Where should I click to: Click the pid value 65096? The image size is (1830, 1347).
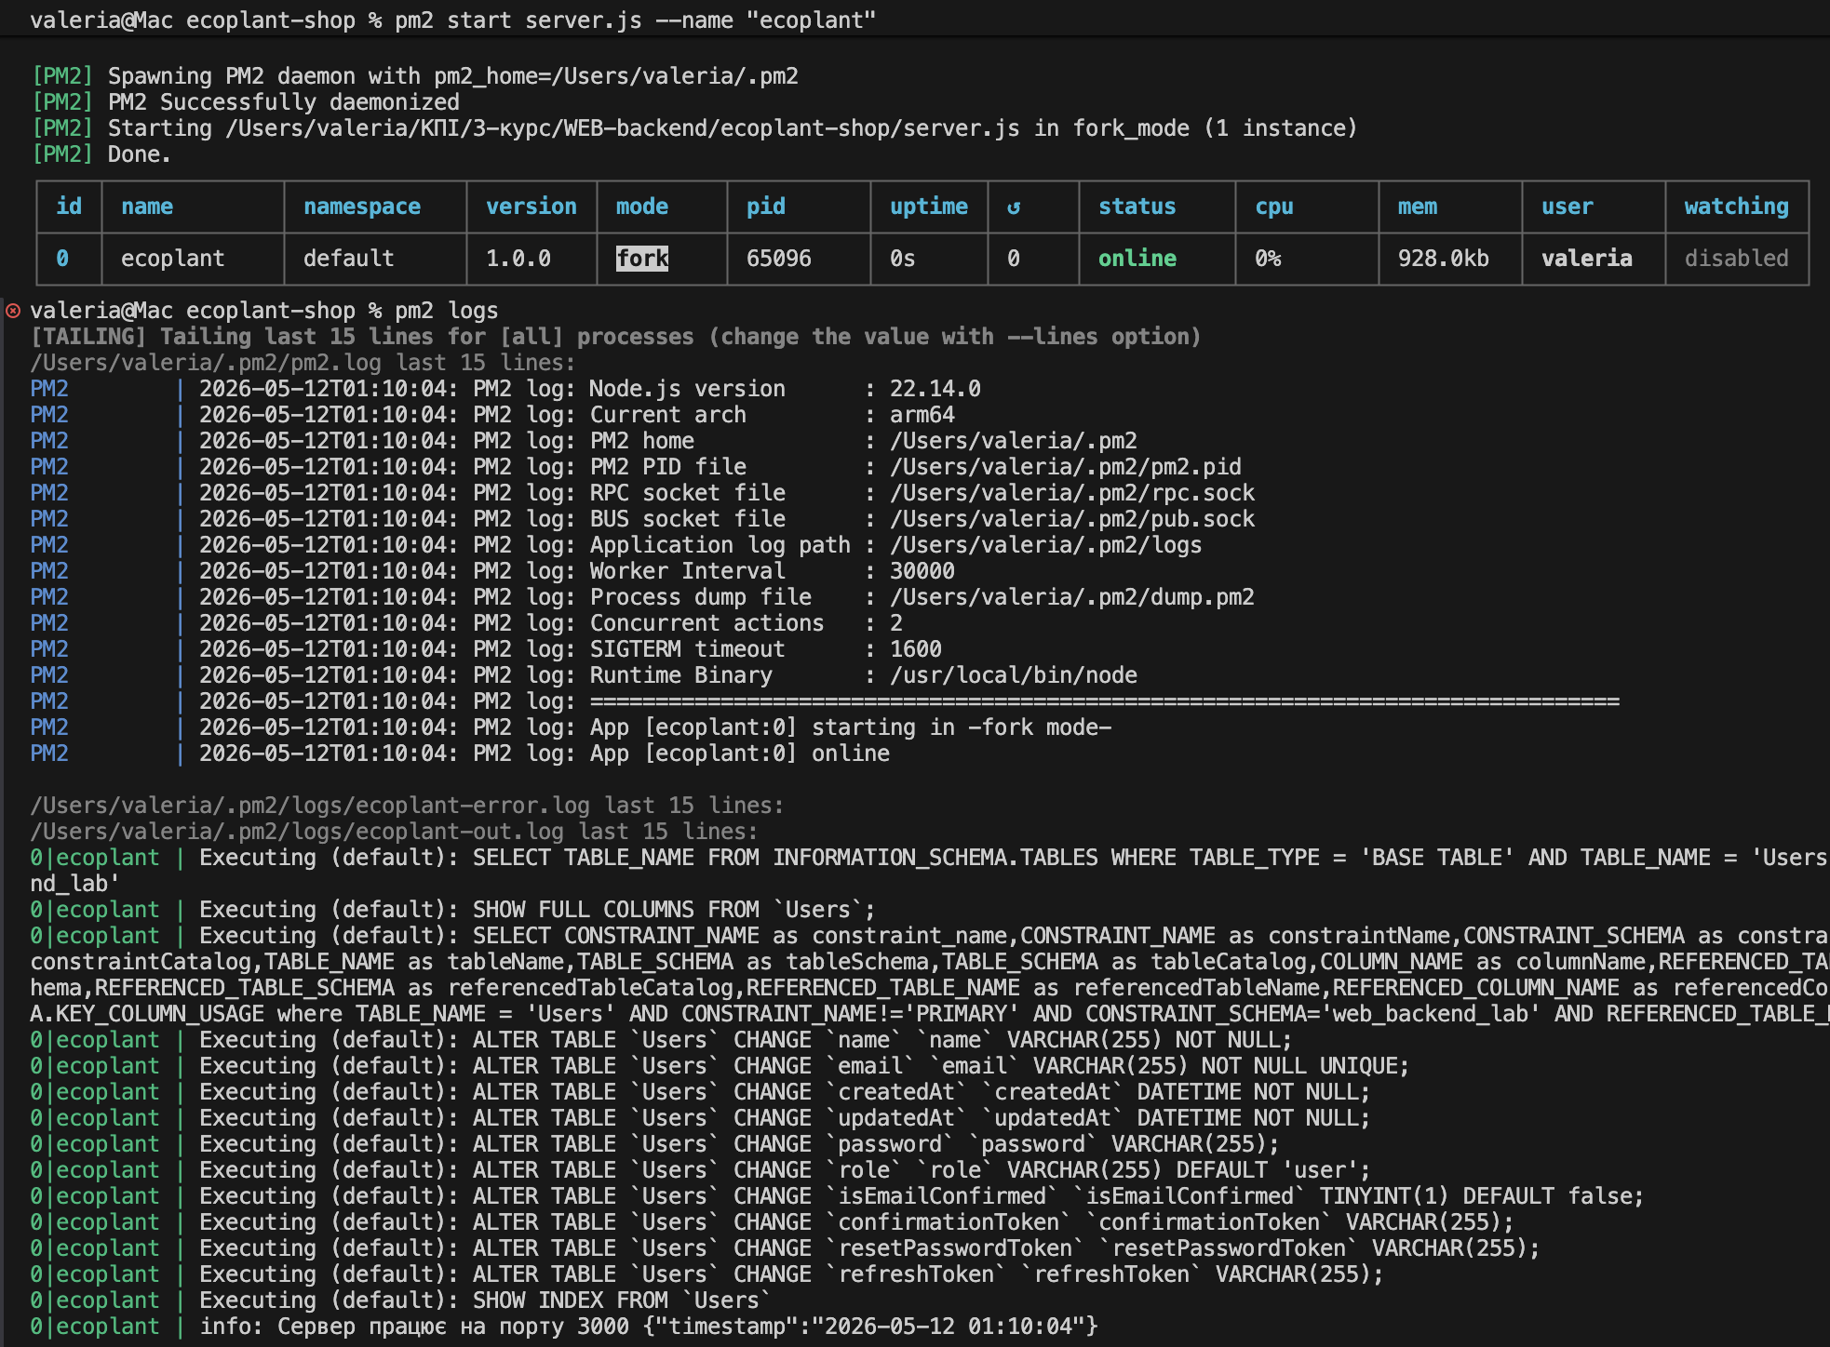(x=779, y=259)
